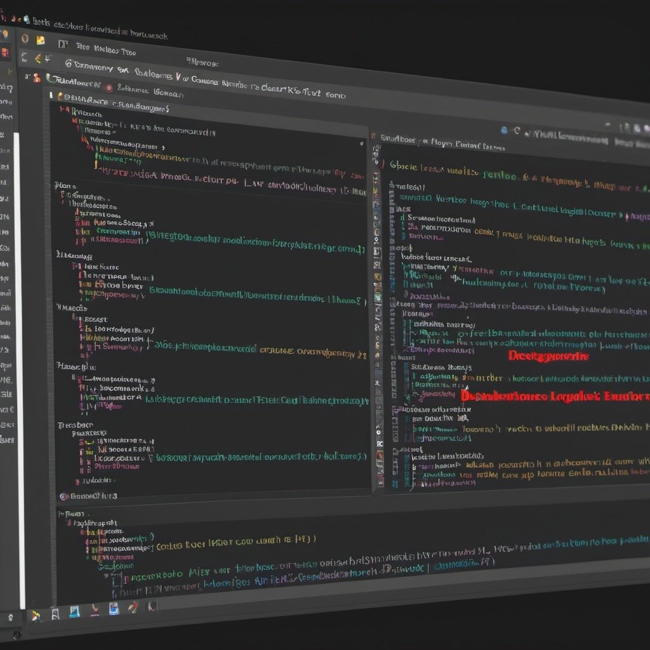This screenshot has height=650, width=650.
Task: Open the yellow folder icon in top toolbar
Action: click(x=40, y=40)
